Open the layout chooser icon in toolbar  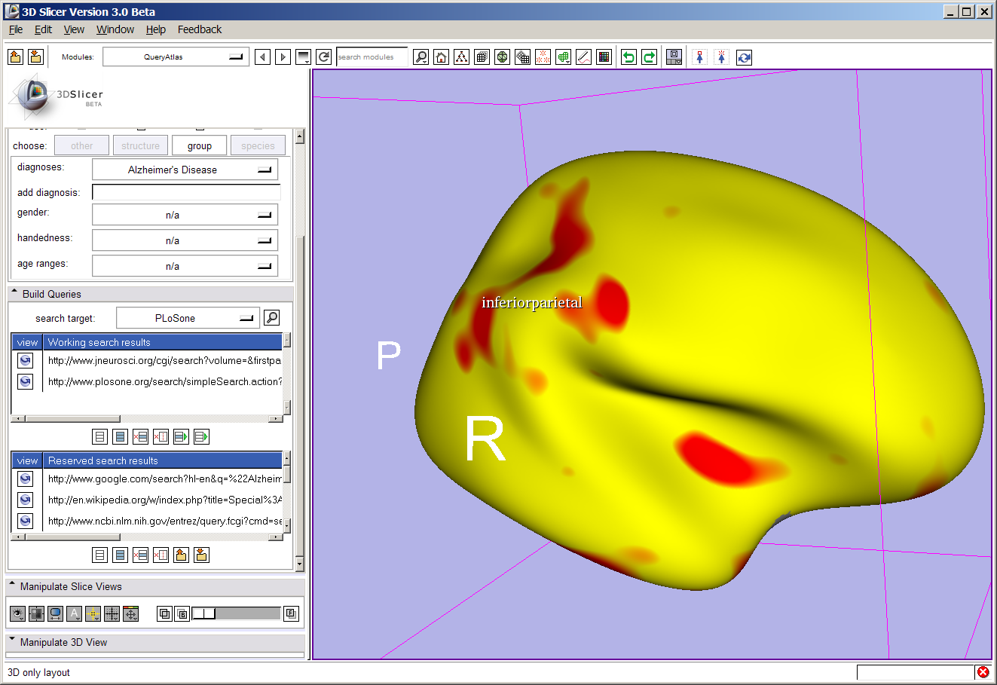[674, 57]
